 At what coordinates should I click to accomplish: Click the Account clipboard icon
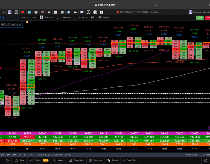coord(91,160)
